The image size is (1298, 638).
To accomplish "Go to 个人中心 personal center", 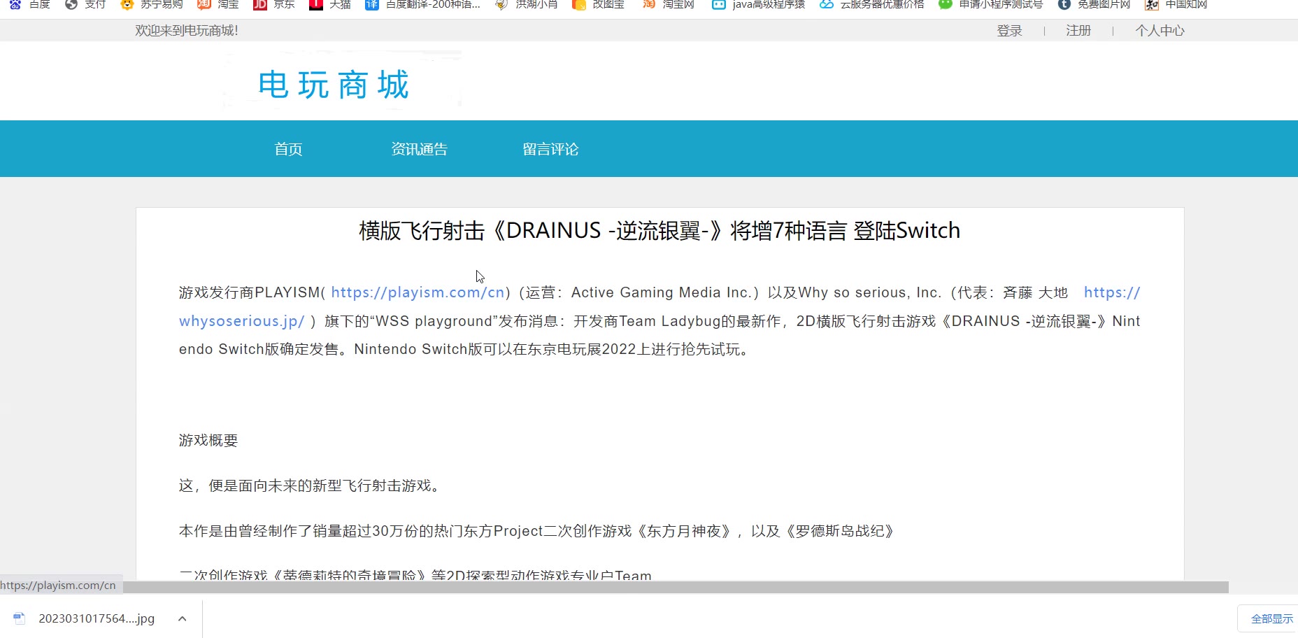I will 1160,31.
